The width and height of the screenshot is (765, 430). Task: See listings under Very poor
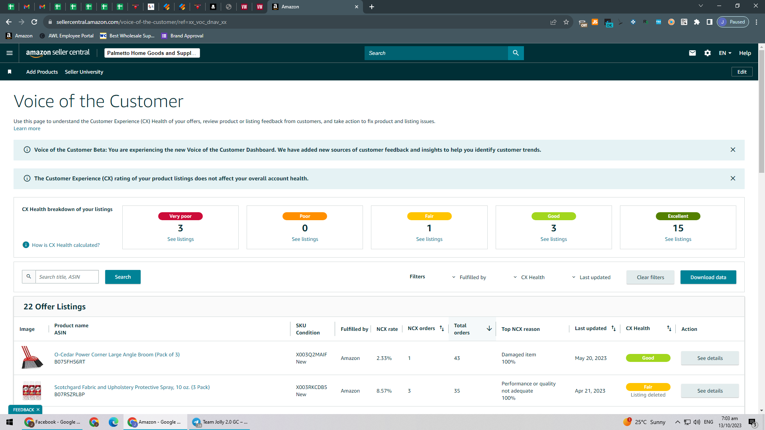(180, 239)
